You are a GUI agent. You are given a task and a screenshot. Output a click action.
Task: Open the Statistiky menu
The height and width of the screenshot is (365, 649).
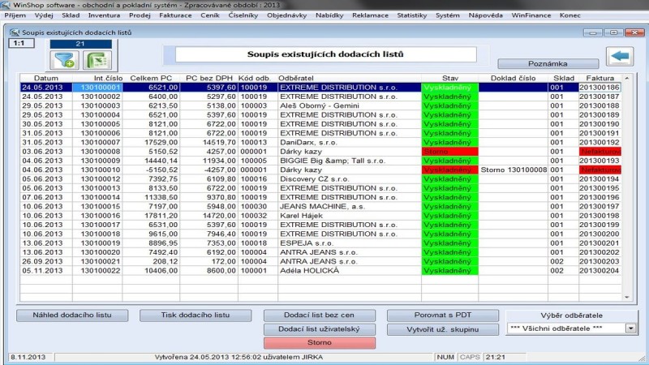pos(412,15)
